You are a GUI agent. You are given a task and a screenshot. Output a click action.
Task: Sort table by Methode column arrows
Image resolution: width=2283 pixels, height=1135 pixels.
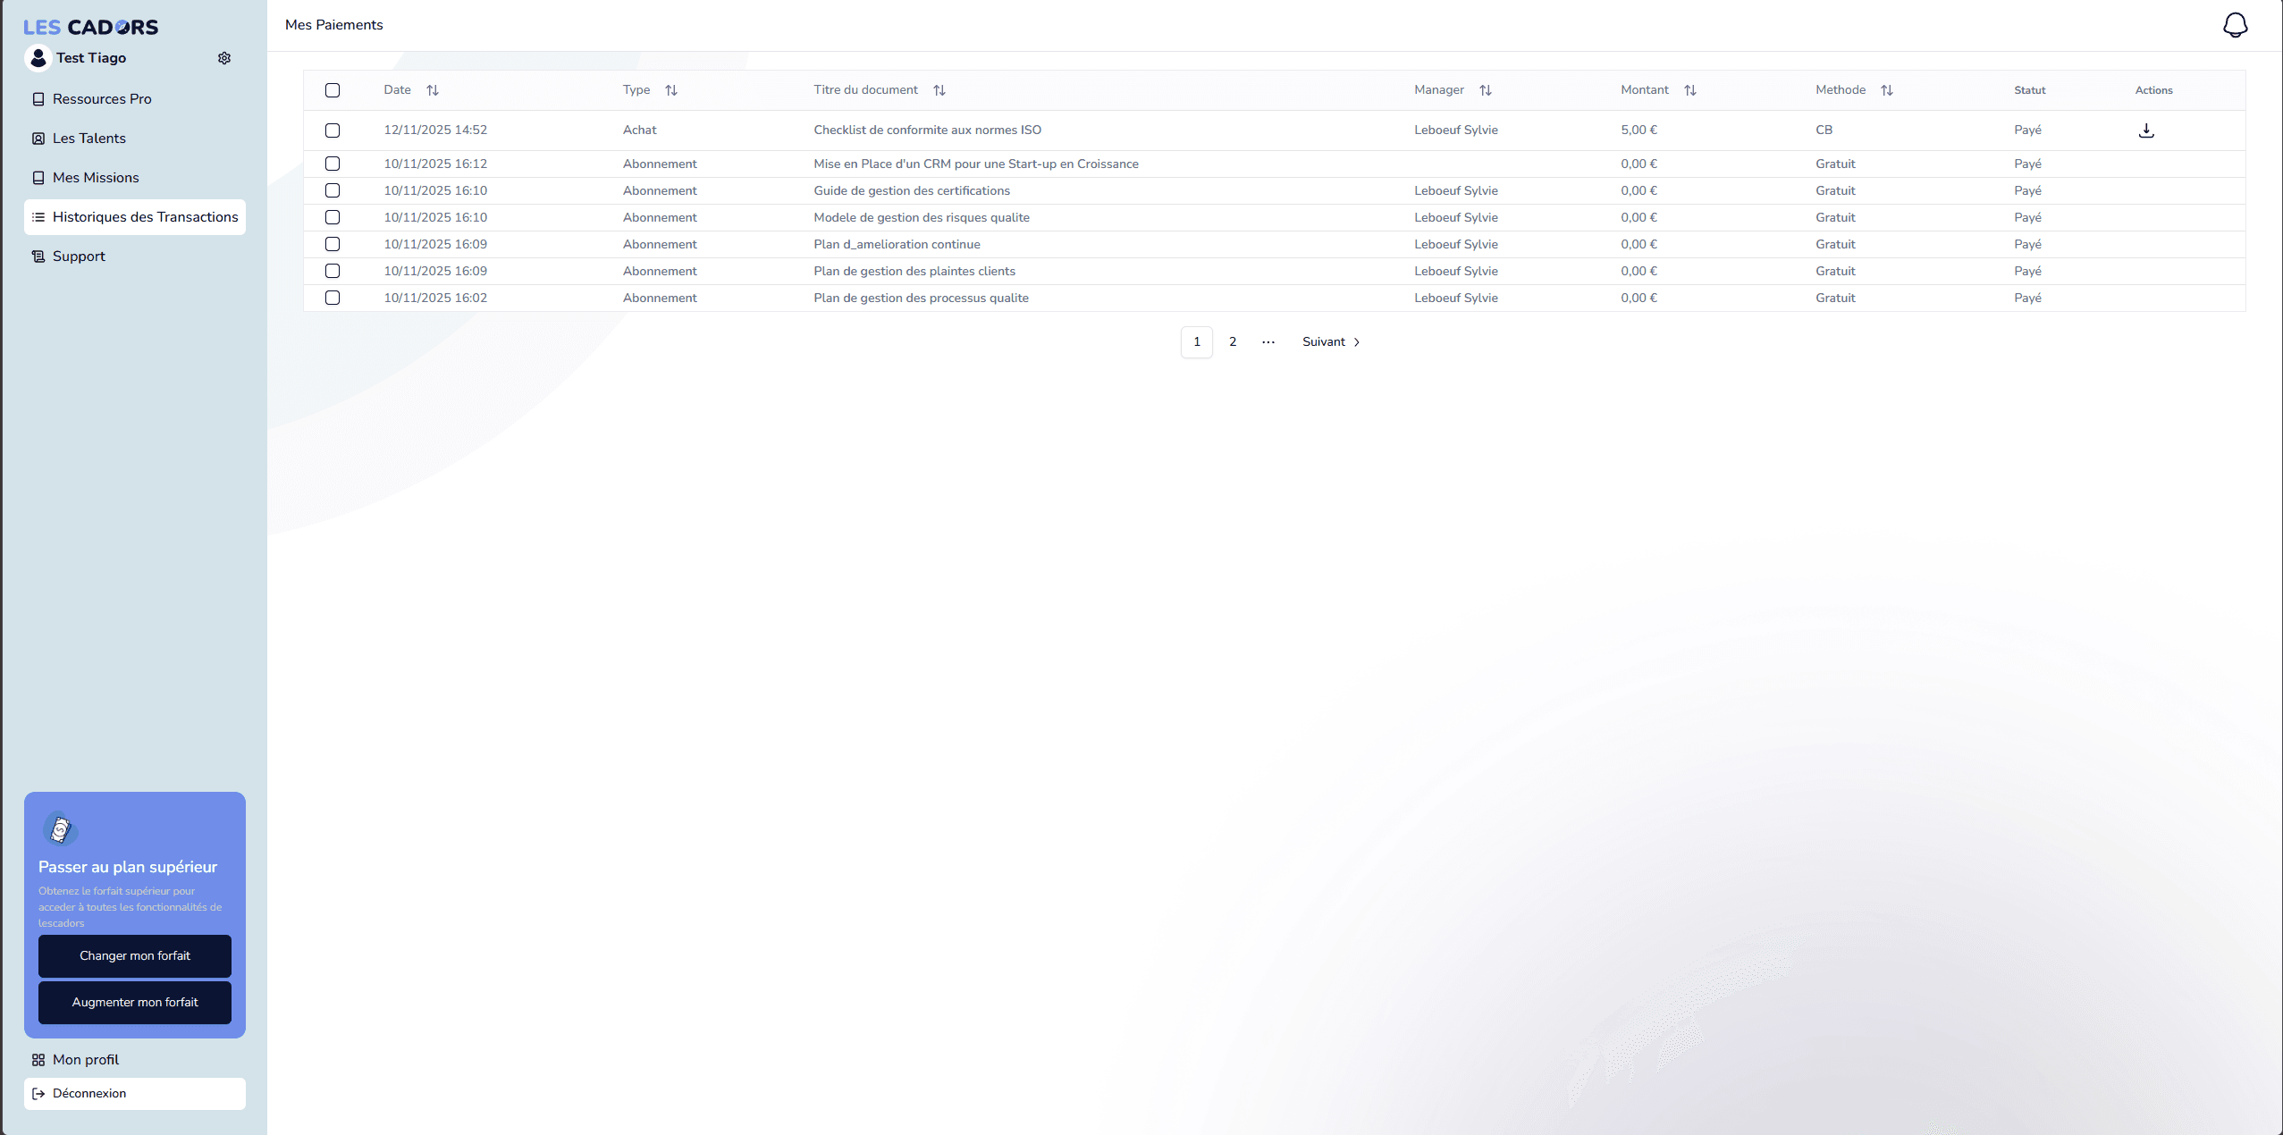point(1887,90)
